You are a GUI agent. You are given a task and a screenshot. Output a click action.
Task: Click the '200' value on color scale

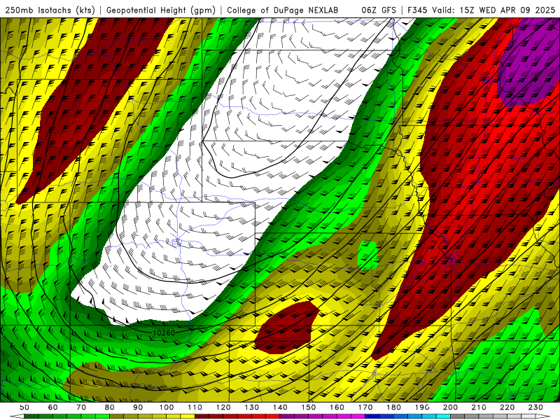[x=451, y=407]
